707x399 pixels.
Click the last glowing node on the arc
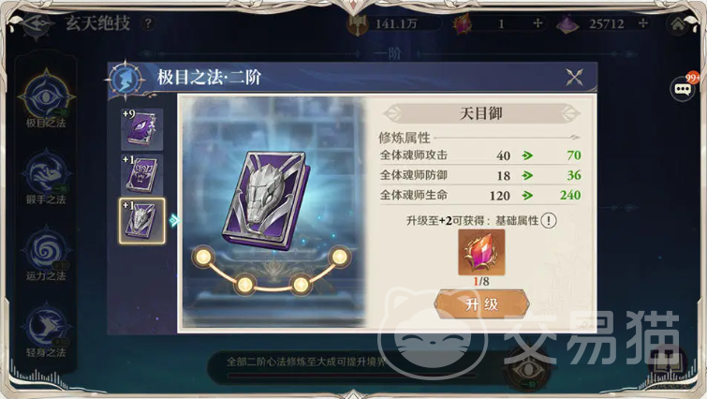point(339,257)
